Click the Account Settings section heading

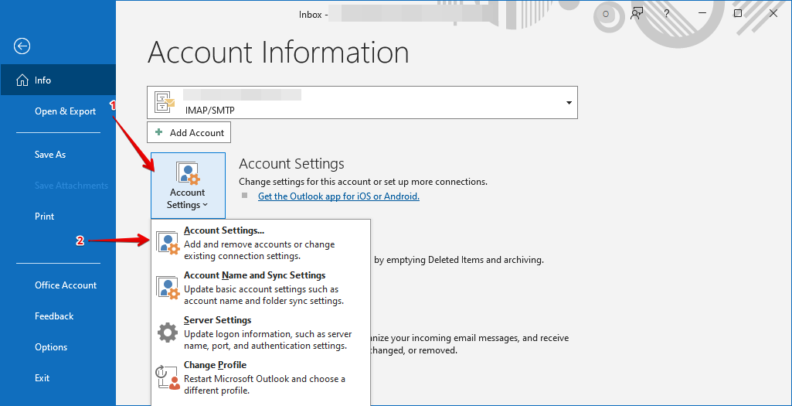[x=291, y=164]
